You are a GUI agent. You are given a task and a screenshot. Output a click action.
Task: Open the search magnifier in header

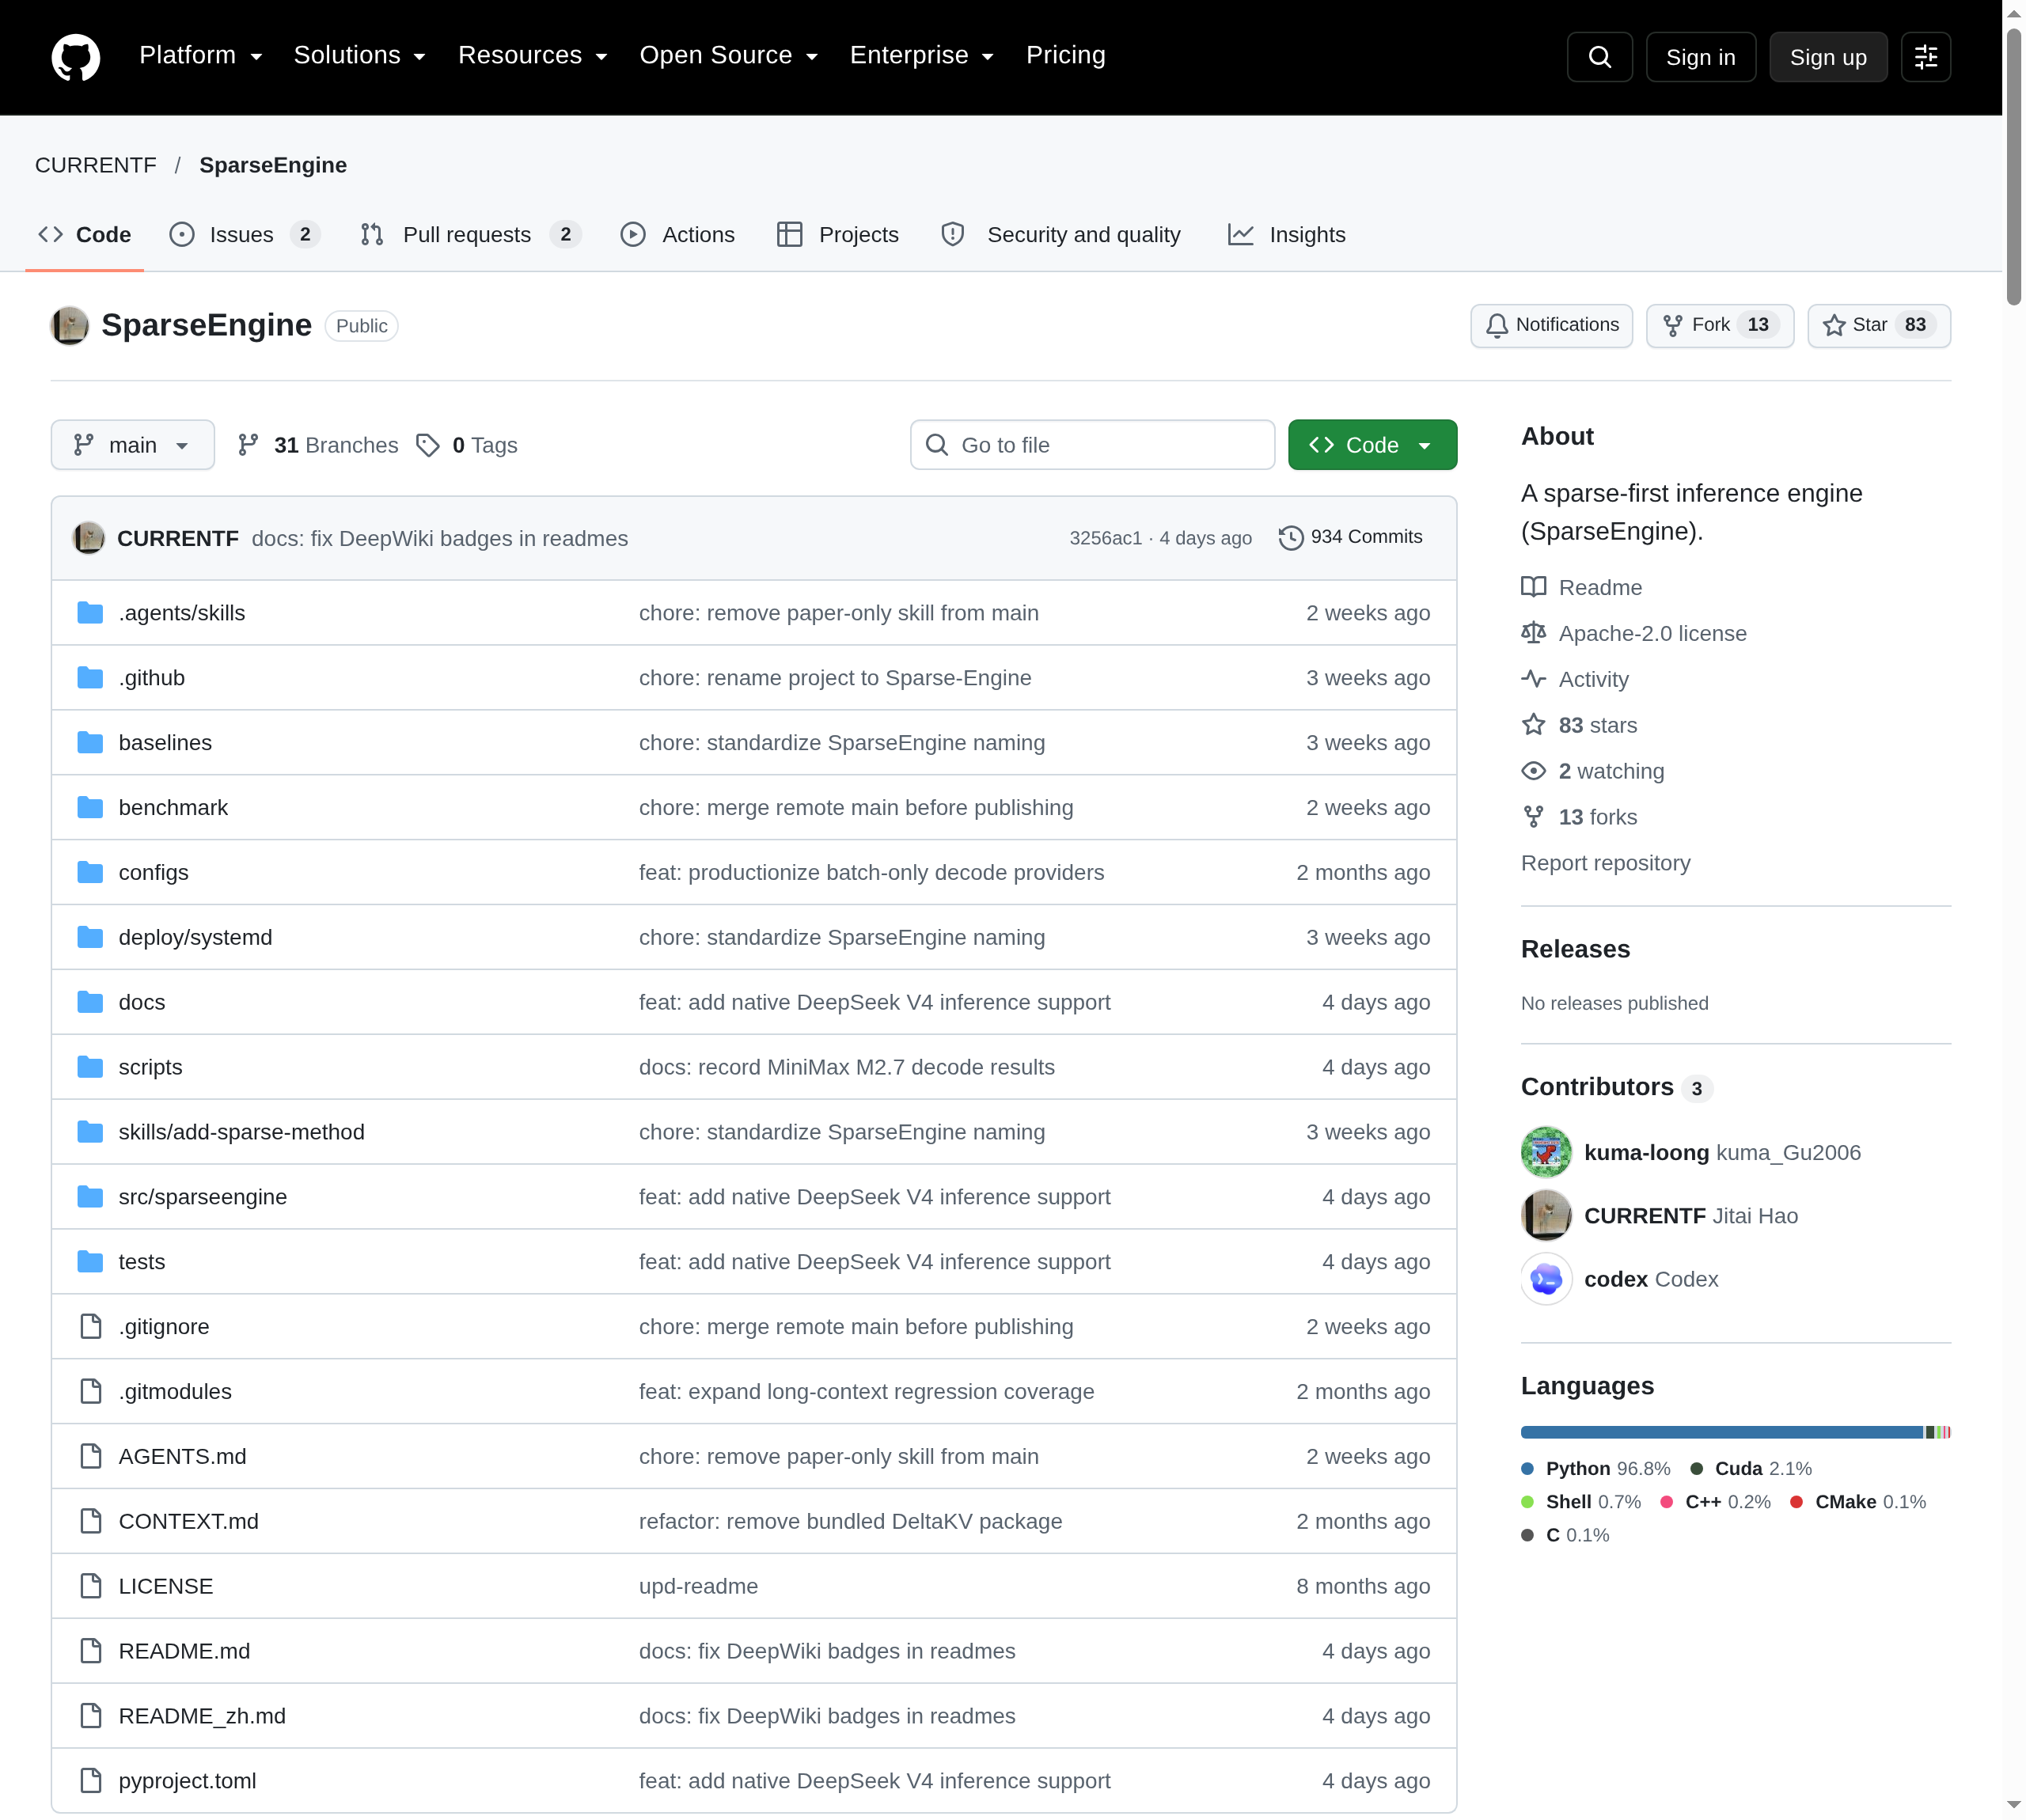coord(1599,57)
